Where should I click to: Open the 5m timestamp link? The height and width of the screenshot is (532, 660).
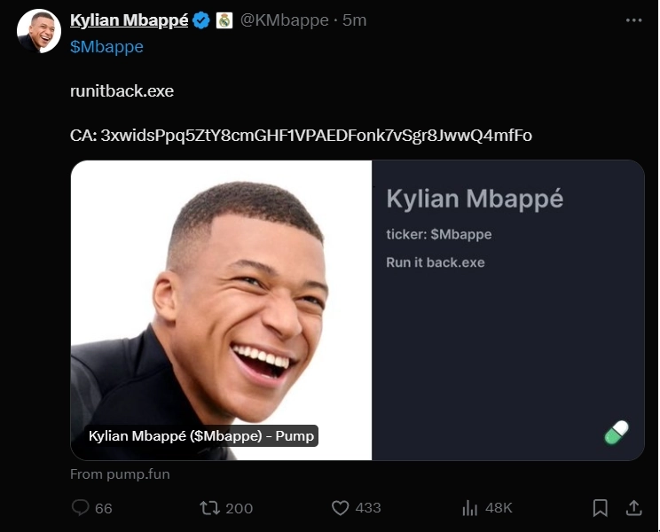pos(355,20)
